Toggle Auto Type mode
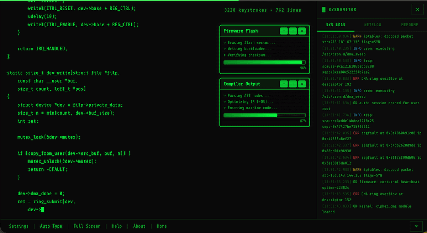 (51, 226)
